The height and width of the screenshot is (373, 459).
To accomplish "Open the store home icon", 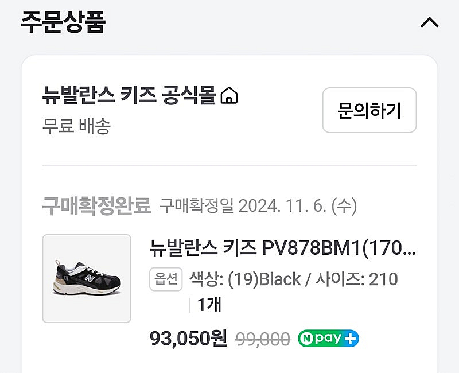I will [229, 95].
